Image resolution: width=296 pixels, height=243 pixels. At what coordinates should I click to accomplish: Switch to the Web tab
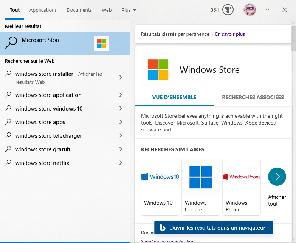[107, 10]
